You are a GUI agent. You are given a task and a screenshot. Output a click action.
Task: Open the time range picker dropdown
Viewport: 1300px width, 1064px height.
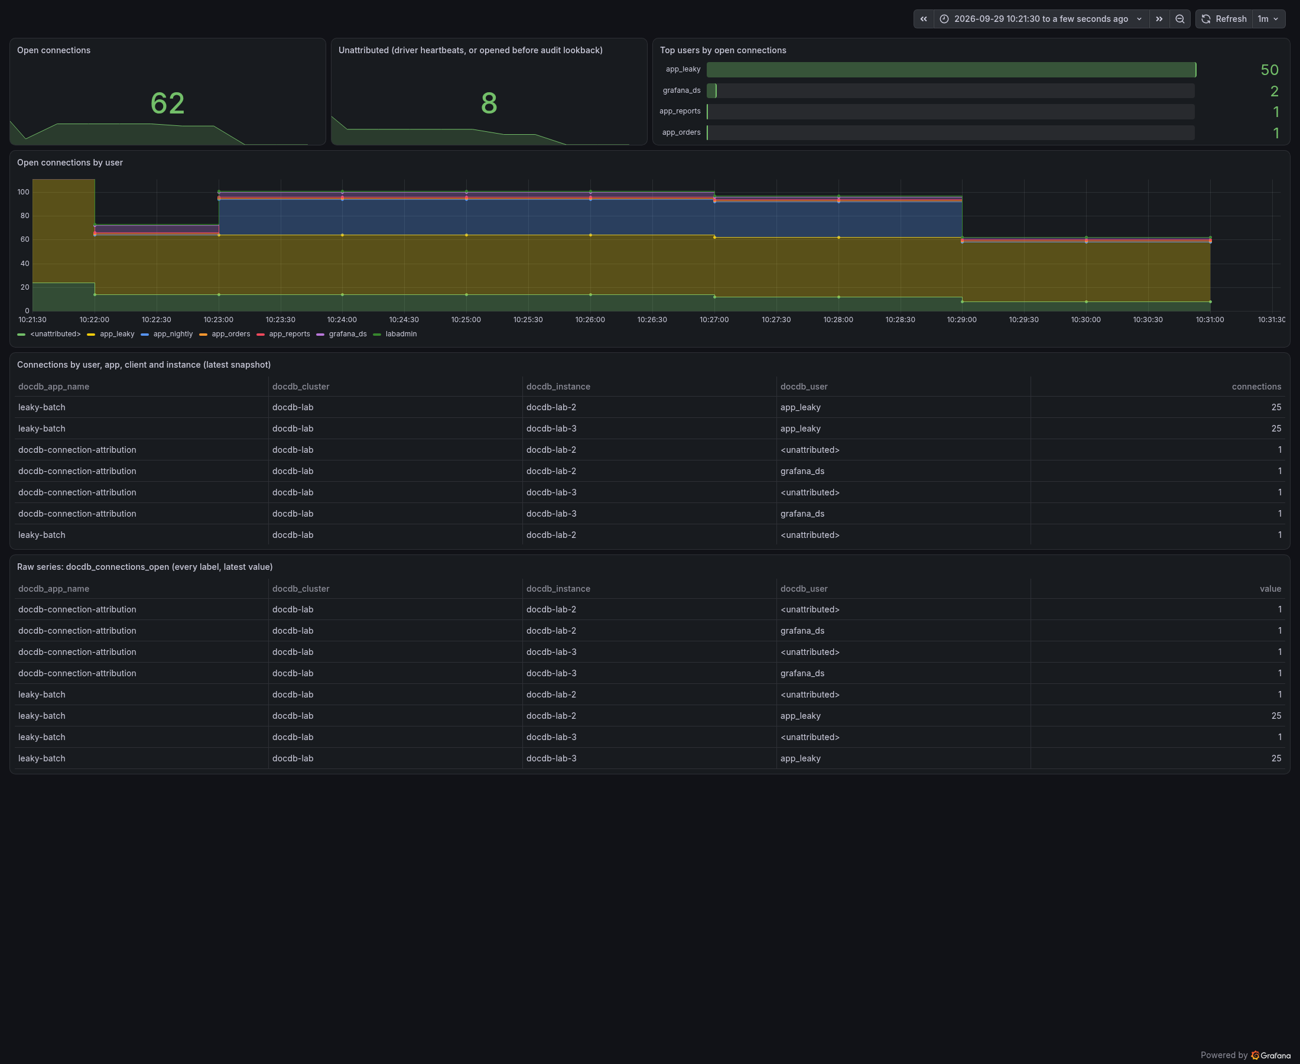pos(1041,19)
